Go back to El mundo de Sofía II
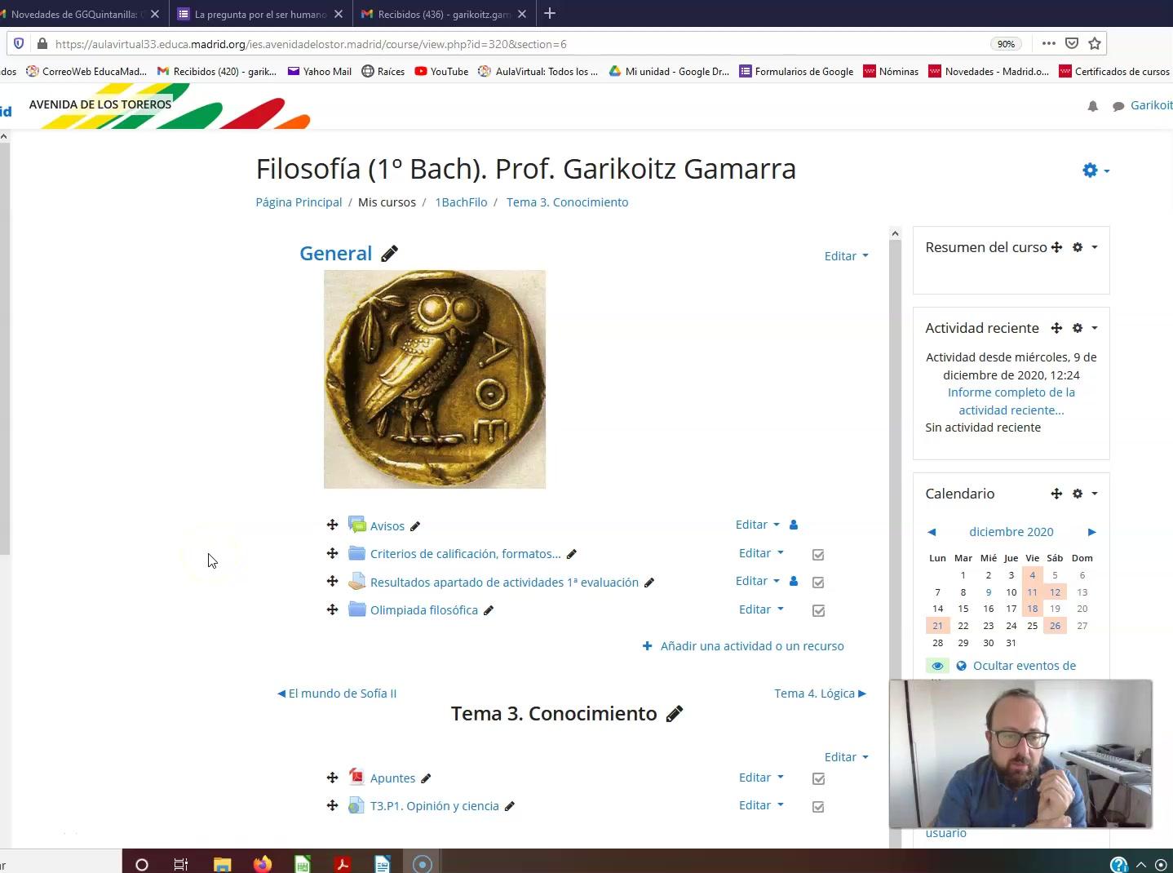The image size is (1173, 873). click(337, 694)
